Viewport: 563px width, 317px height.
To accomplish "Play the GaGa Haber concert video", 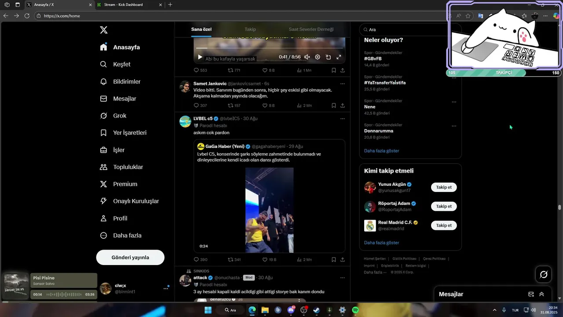I will tap(269, 210).
